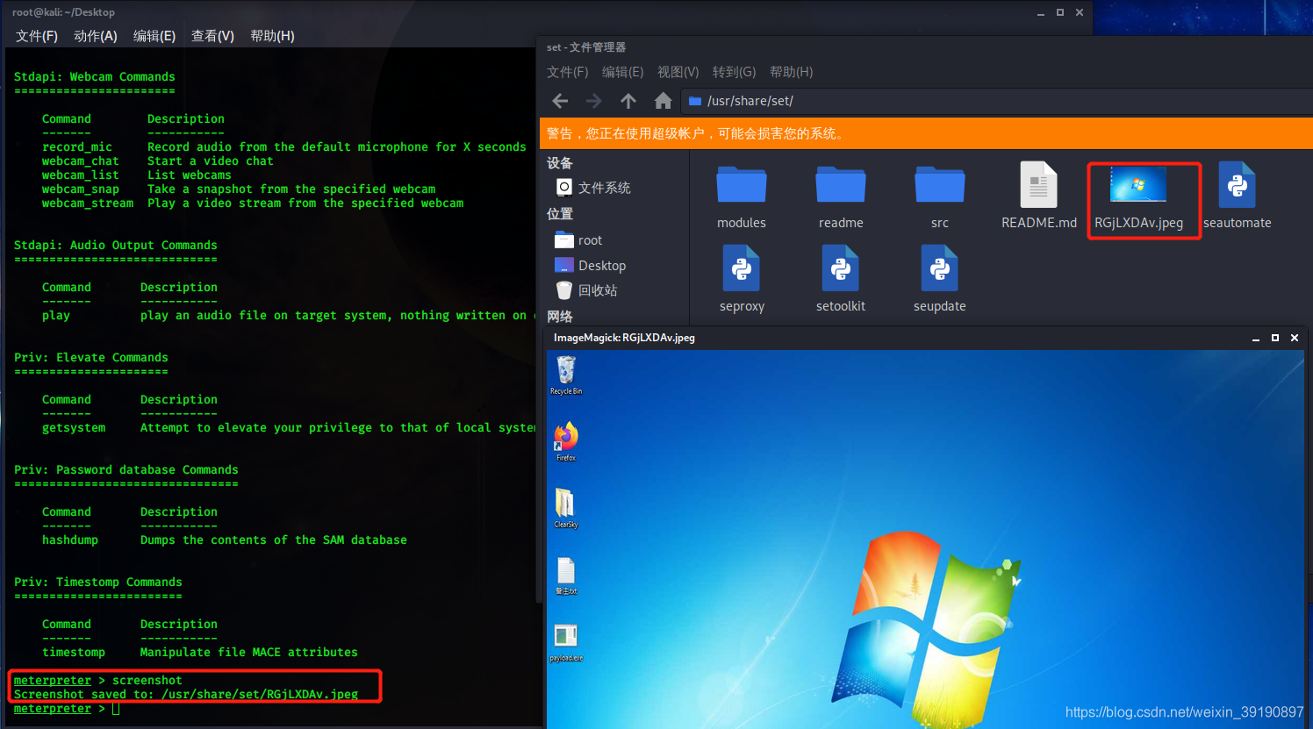1313x729 pixels.
Task: Open the readme folder
Action: (x=841, y=197)
